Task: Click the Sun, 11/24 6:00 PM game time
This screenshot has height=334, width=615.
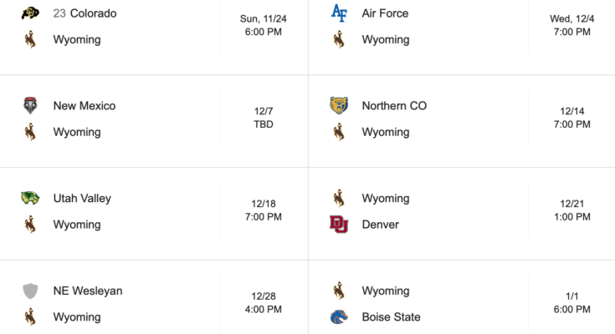Action: click(x=264, y=25)
